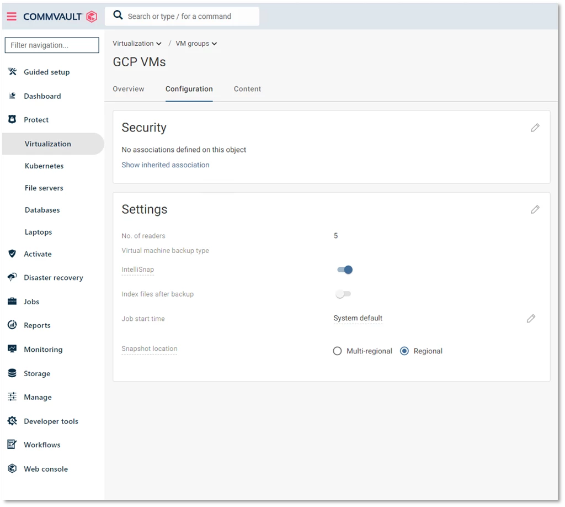This screenshot has height=507, width=565.
Task: Open Laptops in the sidebar
Action: pyautogui.click(x=38, y=231)
